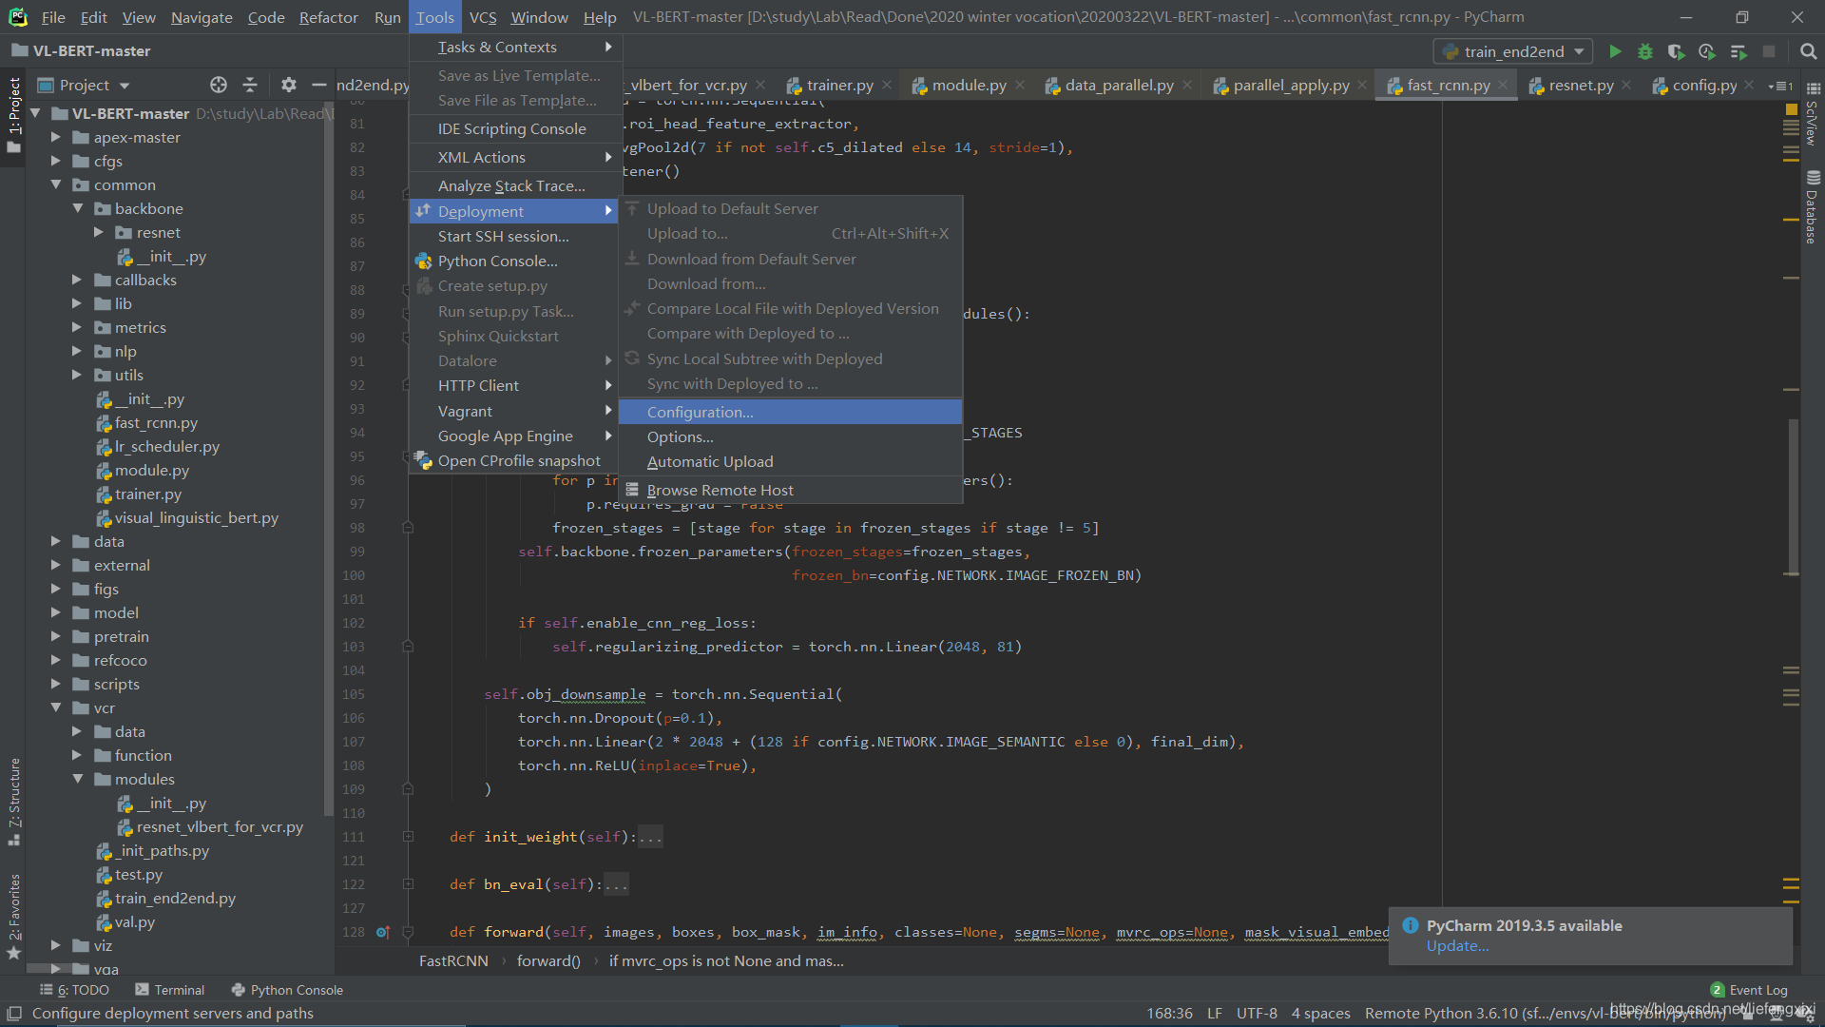Click the stop run icon
Screen dimensions: 1825x1027
point(1769,51)
